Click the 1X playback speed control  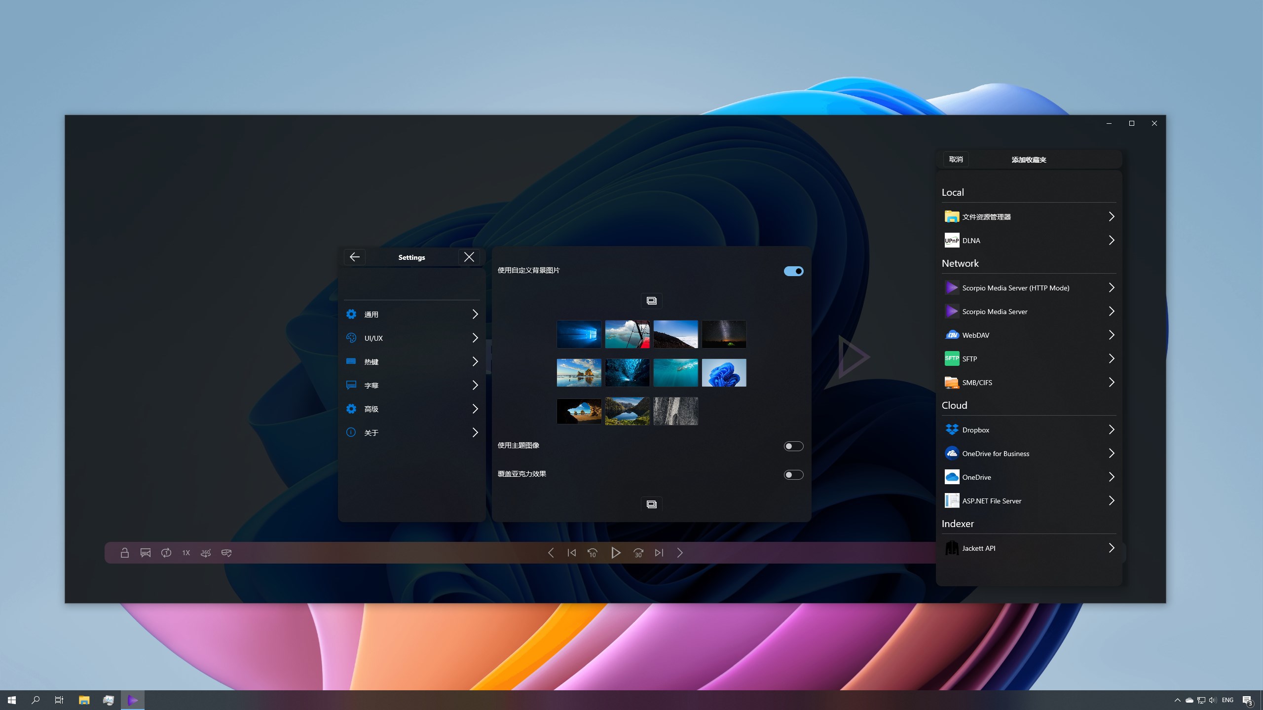click(x=186, y=553)
